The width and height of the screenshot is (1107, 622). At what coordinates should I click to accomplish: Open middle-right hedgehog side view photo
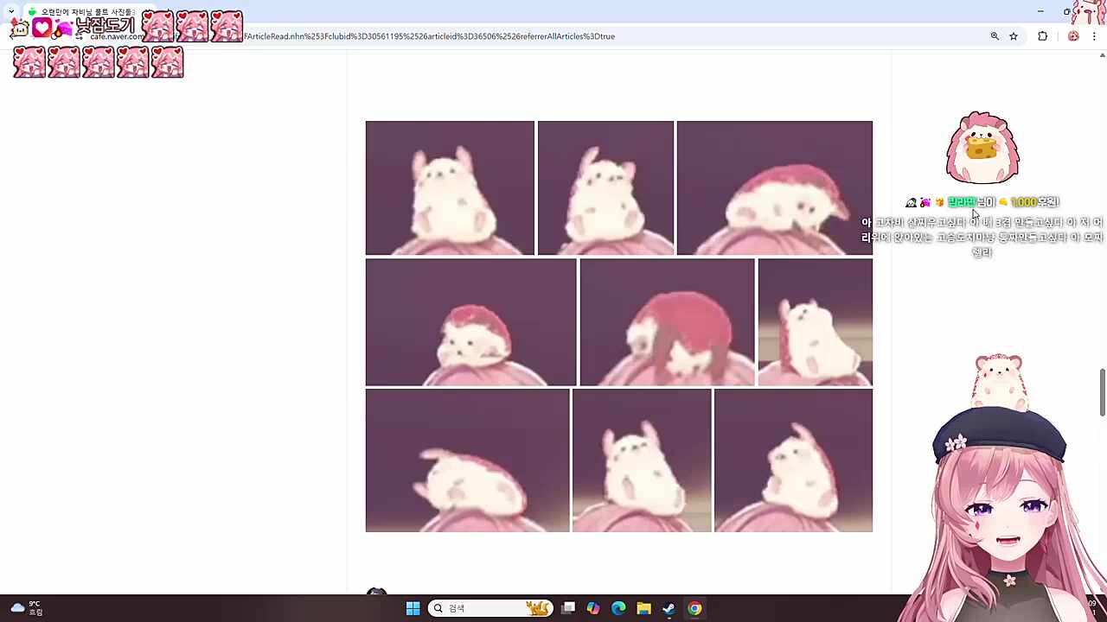click(815, 322)
